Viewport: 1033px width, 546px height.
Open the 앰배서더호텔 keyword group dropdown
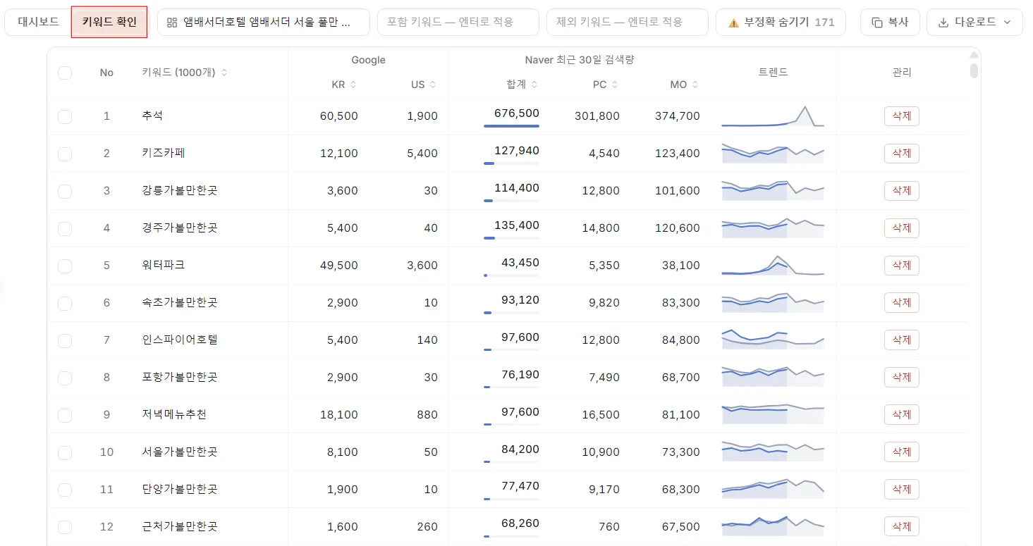coord(264,23)
